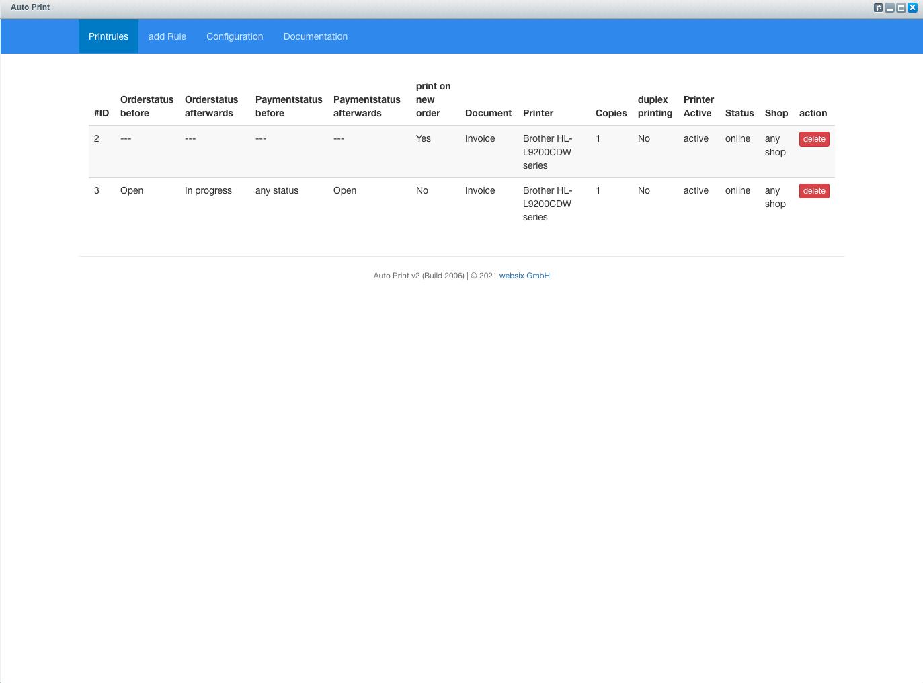
Task: Click 'Invoice' in rule 2 row
Action: click(x=480, y=138)
